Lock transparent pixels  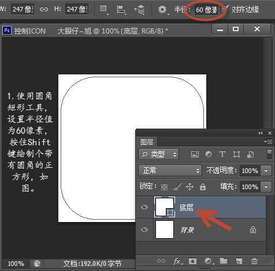pyautogui.click(x=164, y=187)
